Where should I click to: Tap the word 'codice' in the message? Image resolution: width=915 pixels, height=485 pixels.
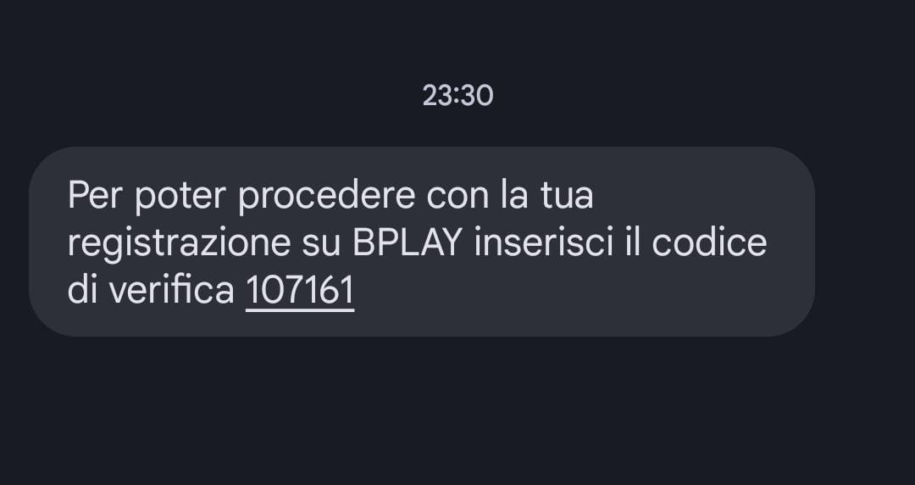[709, 243]
